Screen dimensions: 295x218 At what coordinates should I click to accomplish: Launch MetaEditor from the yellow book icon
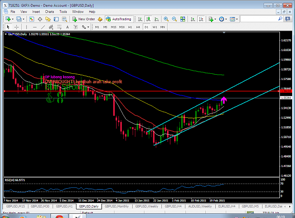pyautogui.click(x=100, y=19)
